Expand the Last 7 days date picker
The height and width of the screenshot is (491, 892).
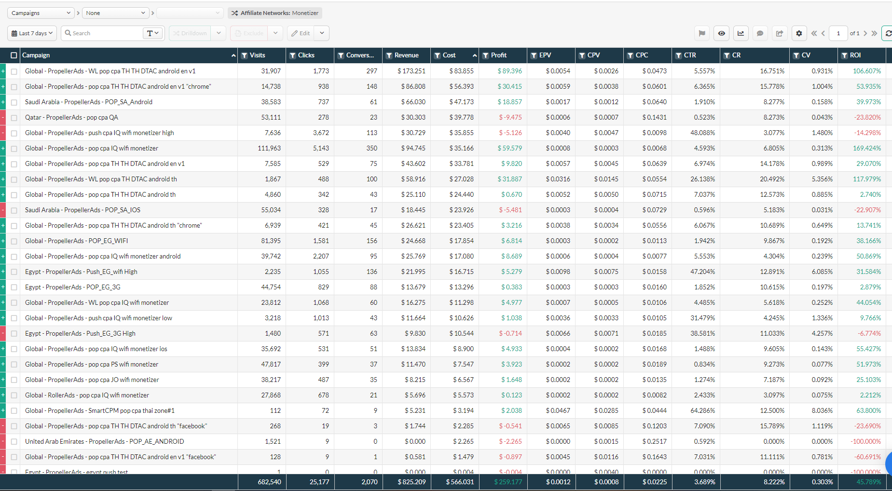(32, 33)
